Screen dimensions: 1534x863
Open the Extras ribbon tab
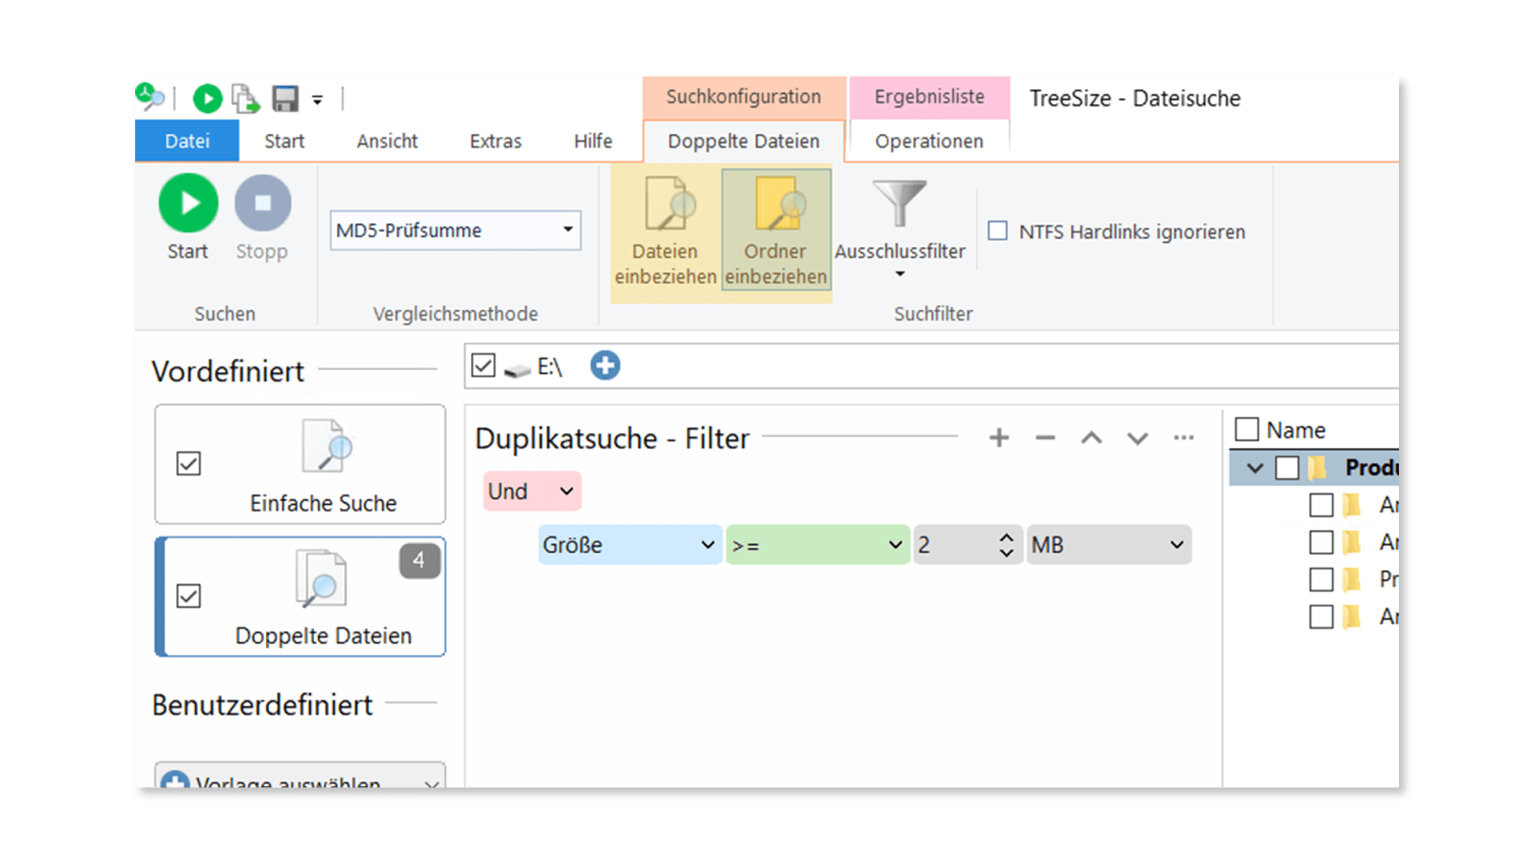[x=495, y=141]
